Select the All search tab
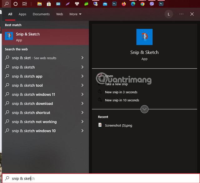200x183 pixels. 10,14
